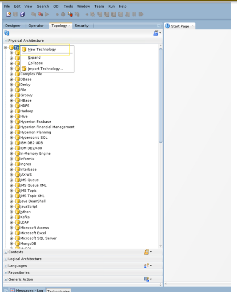Click the Resume toolbar icon at the end of the toolbar

click(x=141, y=14)
